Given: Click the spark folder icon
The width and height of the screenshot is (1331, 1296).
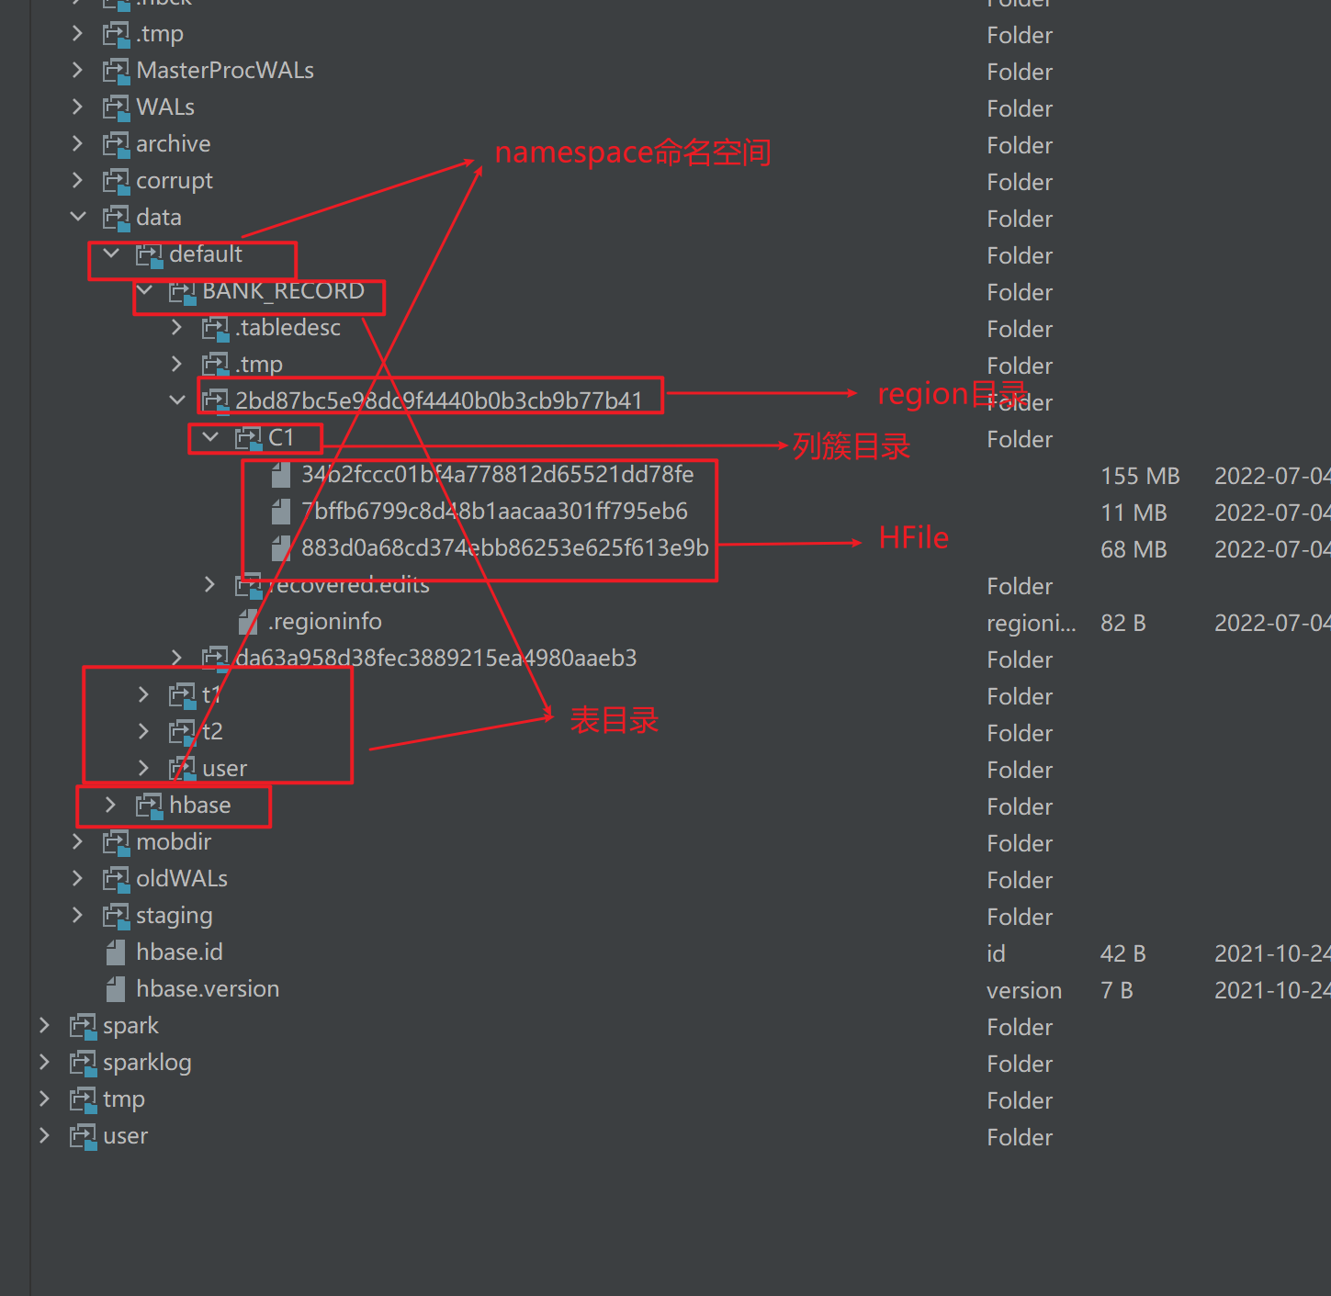Looking at the screenshot, I should tap(83, 1027).
